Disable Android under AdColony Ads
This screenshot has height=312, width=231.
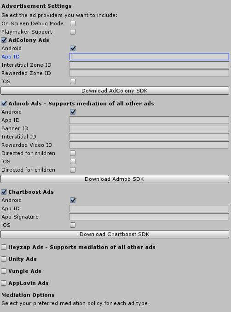click(73, 48)
